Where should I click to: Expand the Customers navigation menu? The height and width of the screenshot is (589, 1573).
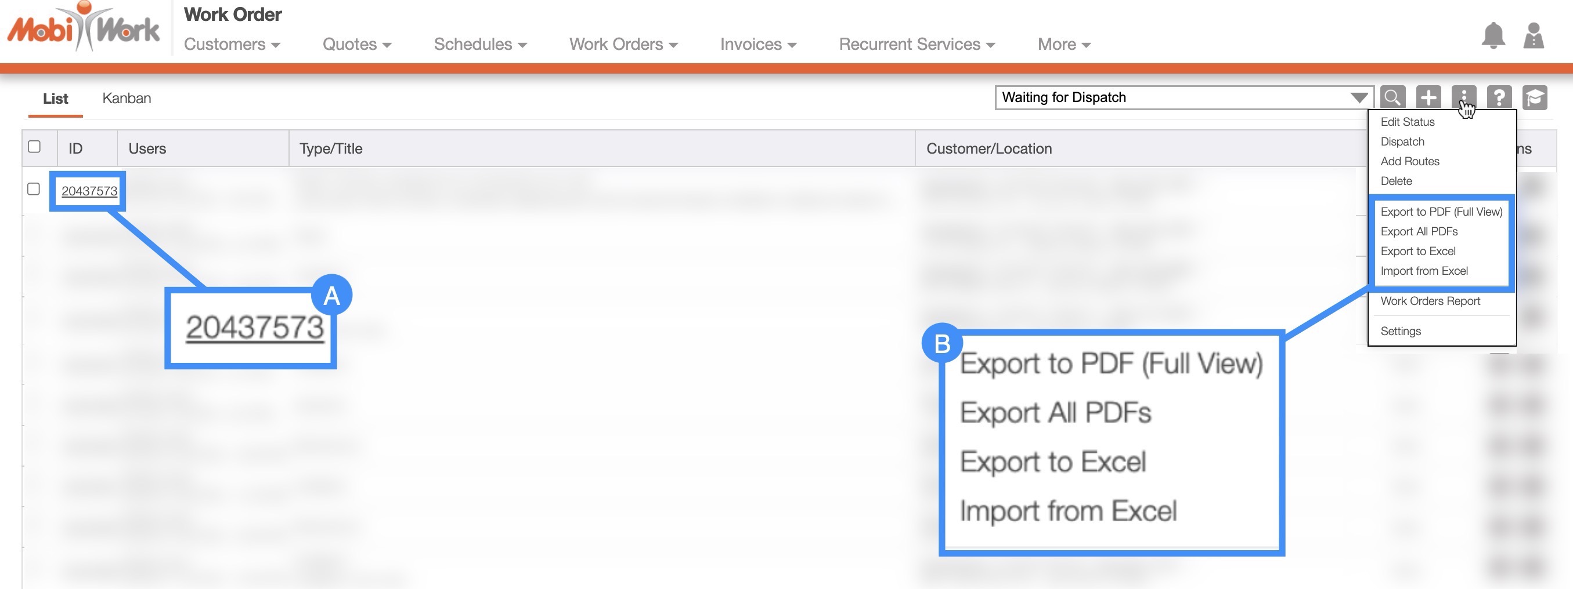coord(232,45)
